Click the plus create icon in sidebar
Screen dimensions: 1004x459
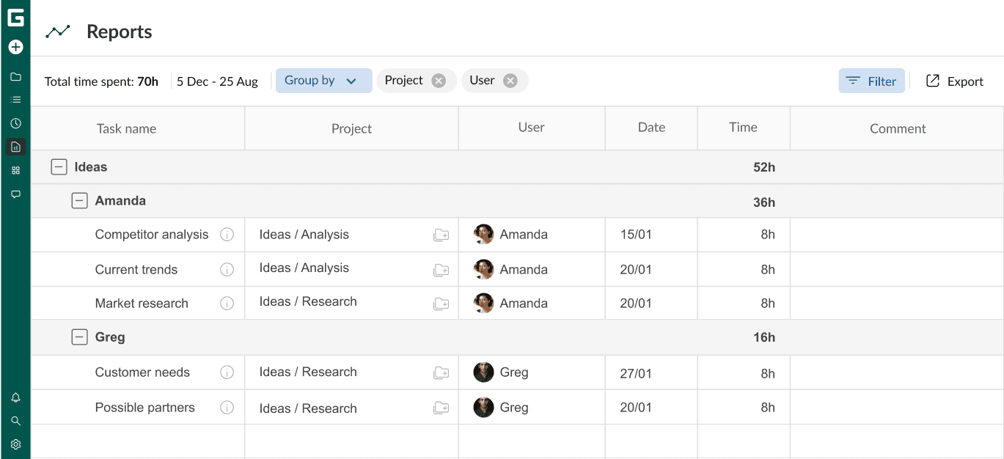click(x=15, y=47)
